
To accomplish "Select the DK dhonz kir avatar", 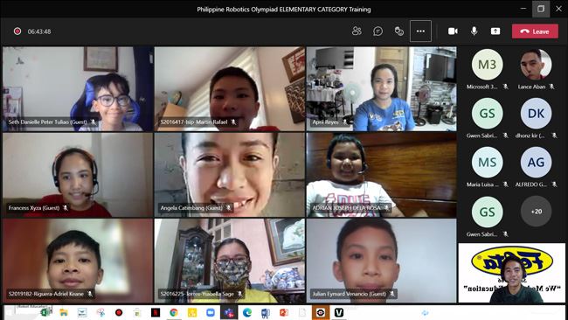I will (537, 114).
